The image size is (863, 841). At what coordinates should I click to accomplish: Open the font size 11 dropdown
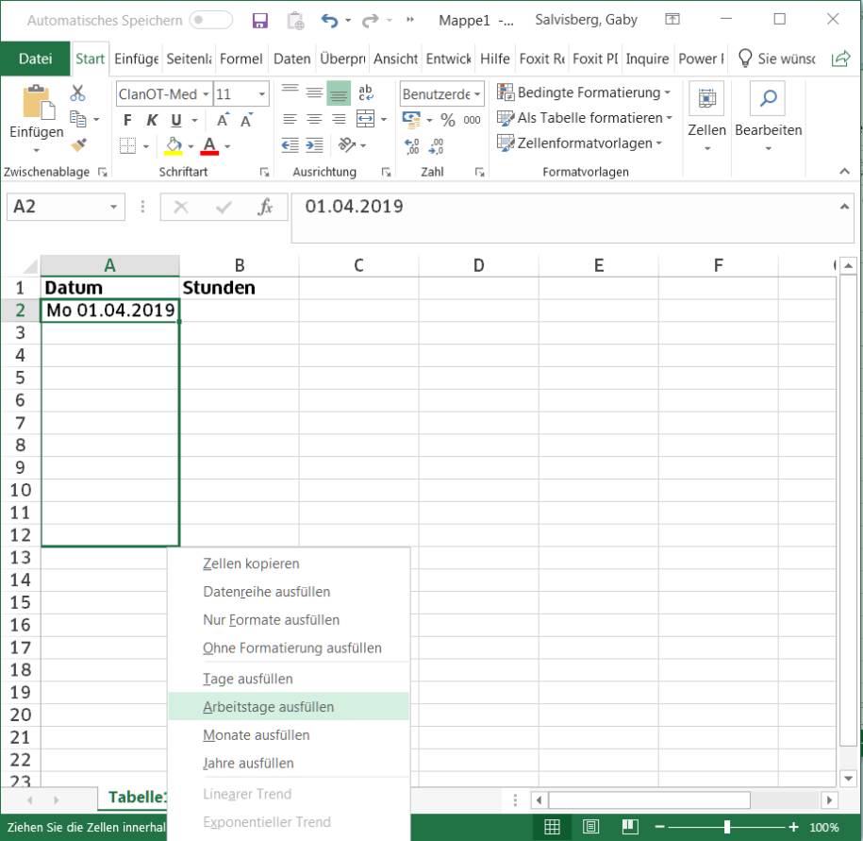[x=260, y=93]
